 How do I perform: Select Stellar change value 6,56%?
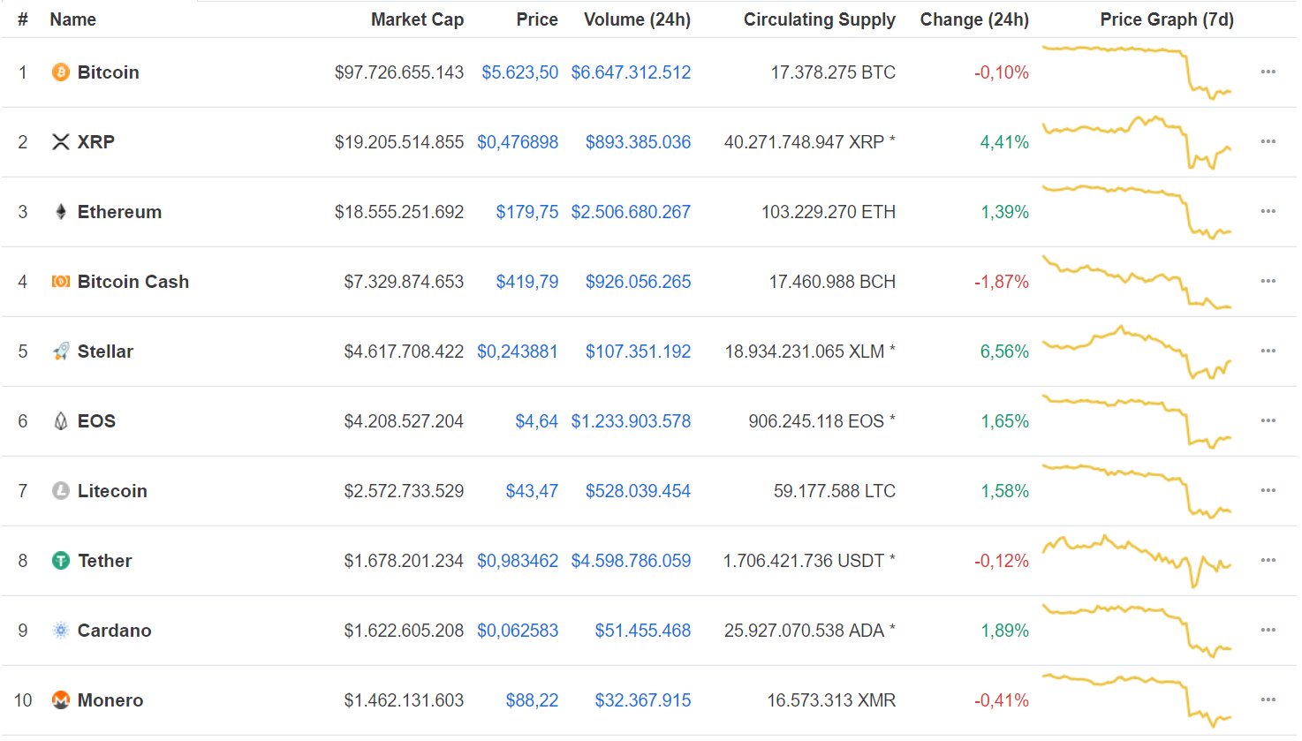click(x=1004, y=352)
